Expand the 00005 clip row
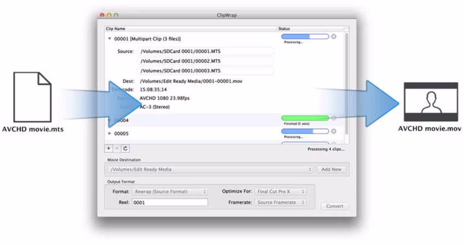464x245 pixels. 110,133
